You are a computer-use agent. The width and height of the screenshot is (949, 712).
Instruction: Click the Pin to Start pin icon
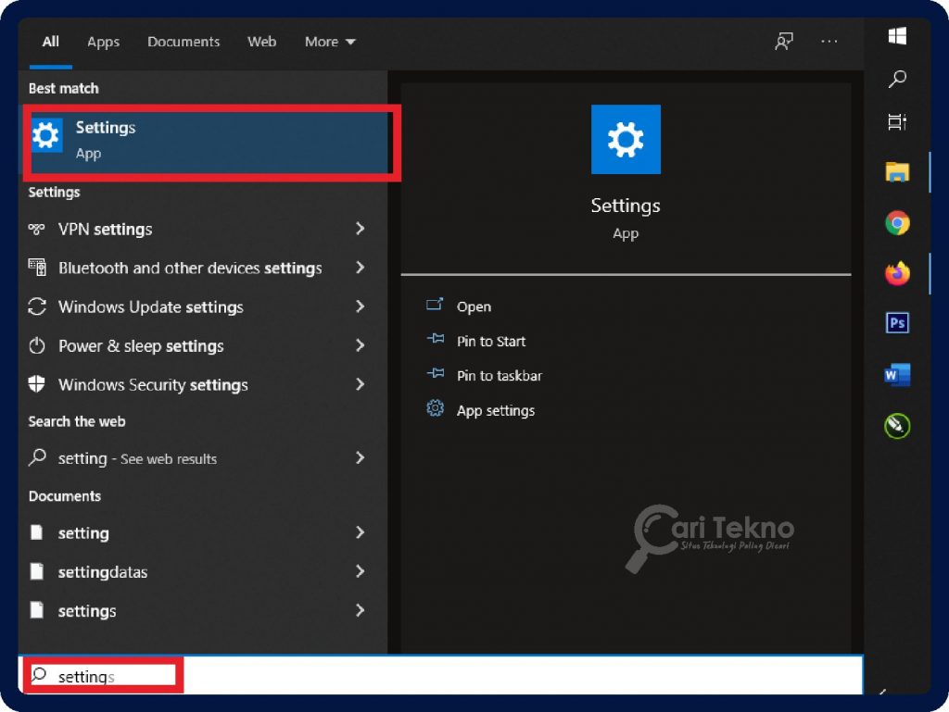[x=436, y=339]
